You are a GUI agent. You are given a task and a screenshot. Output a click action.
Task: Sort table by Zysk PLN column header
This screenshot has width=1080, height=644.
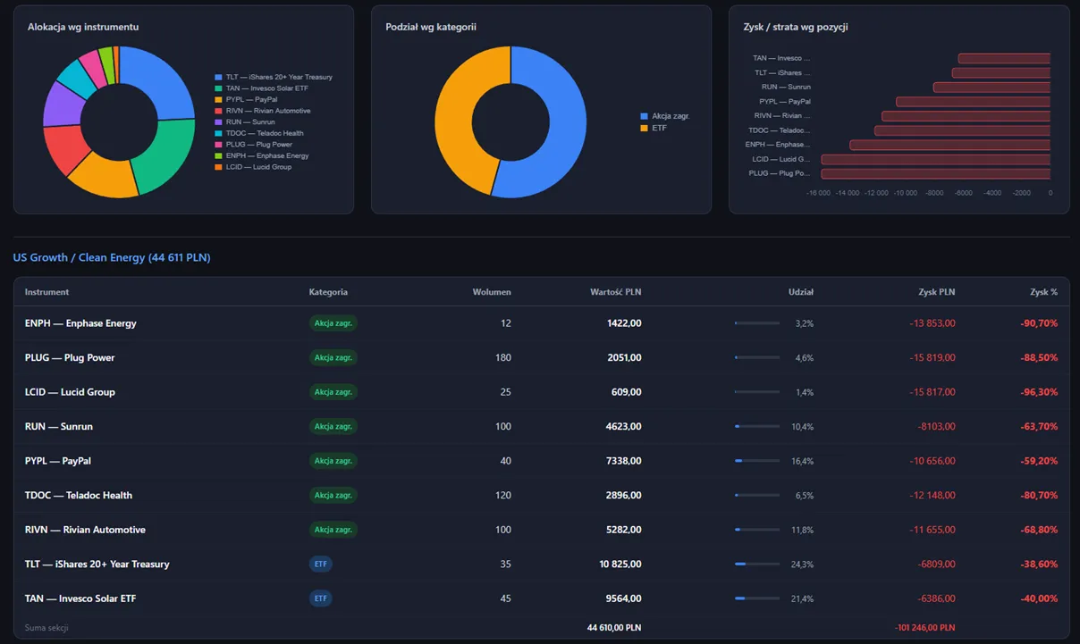coord(937,292)
